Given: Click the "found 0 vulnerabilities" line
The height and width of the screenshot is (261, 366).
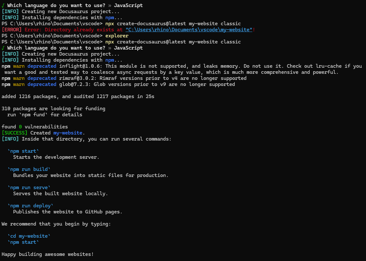Looking at the screenshot, I should 35,127.
